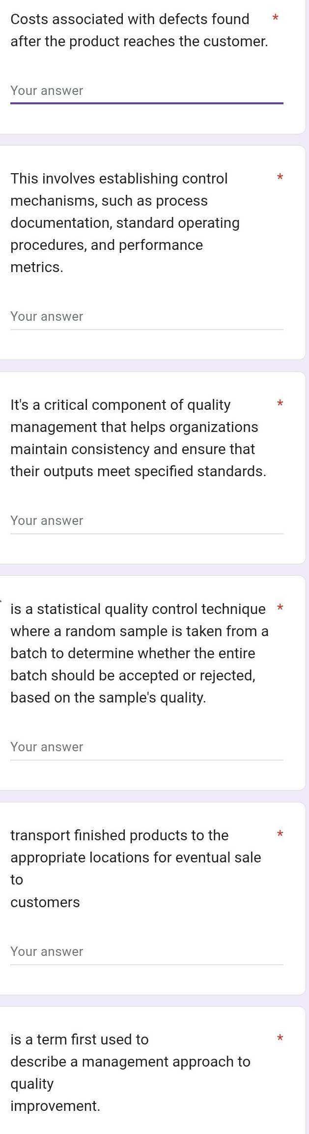Click red asterisk beside 'transport finished products' question

[280, 834]
